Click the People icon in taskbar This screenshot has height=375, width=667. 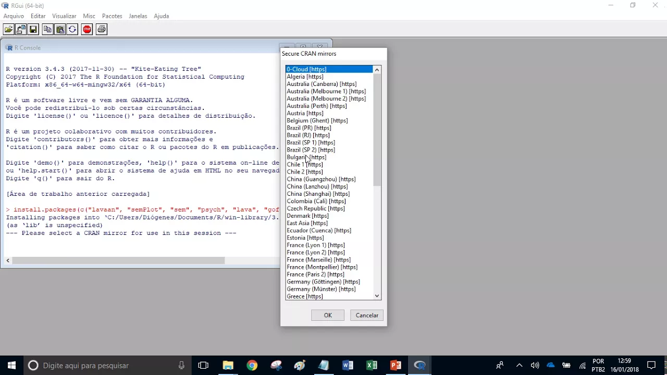pos(500,365)
